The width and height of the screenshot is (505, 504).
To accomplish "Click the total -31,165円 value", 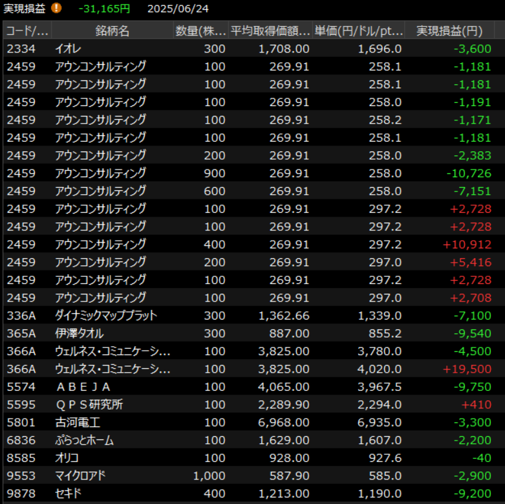I will 104,8.
